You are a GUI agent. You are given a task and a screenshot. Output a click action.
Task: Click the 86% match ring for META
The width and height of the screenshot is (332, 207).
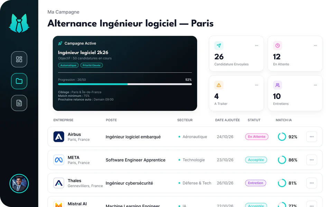tap(282, 160)
